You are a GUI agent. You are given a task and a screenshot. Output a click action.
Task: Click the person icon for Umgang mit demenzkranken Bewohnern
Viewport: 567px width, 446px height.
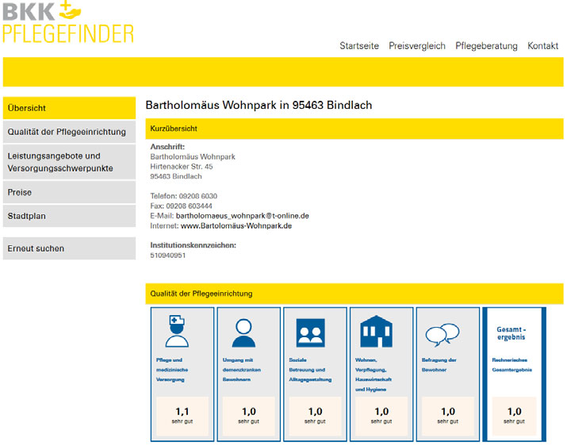(x=243, y=333)
